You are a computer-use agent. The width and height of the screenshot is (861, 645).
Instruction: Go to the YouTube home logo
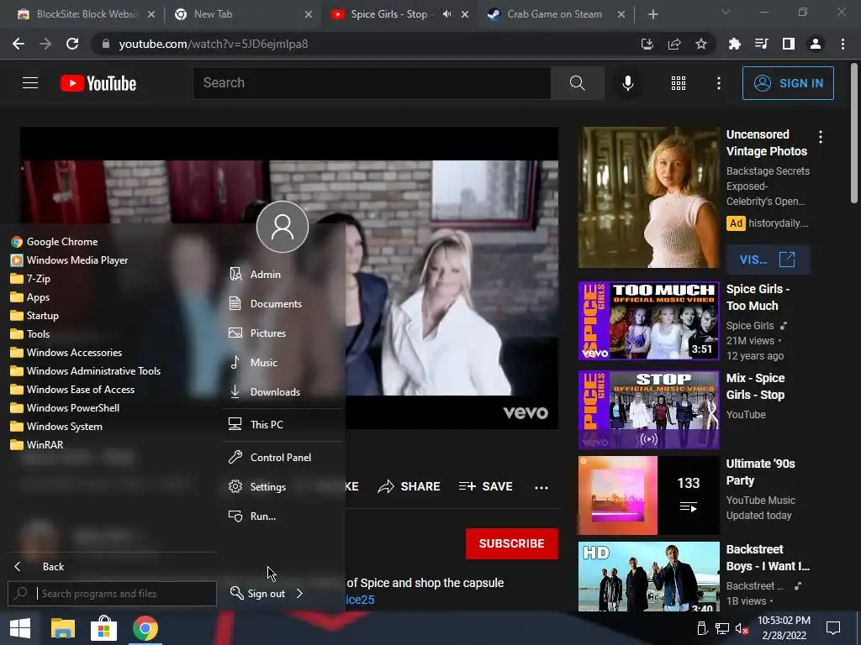98,83
